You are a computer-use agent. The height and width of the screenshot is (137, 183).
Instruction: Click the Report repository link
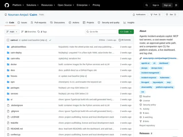(147, 126)
